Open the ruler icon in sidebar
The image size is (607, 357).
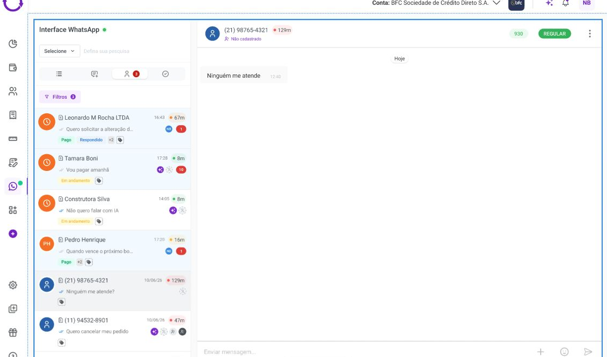(13, 139)
